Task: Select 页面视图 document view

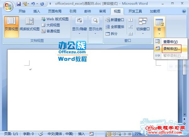Action: (11, 27)
